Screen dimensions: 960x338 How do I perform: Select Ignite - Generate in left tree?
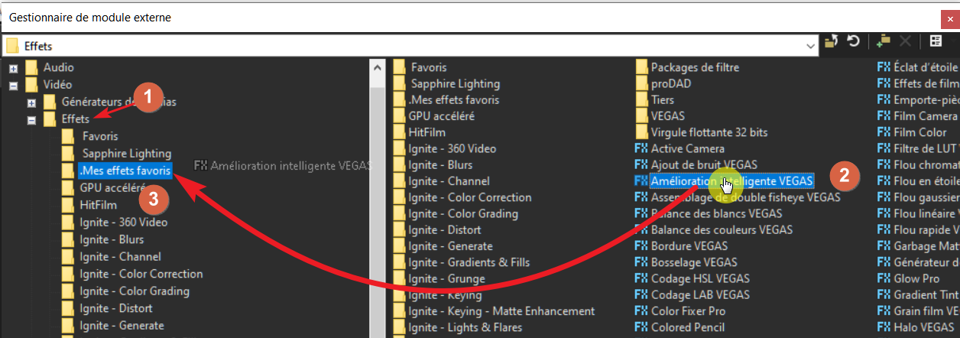[121, 325]
